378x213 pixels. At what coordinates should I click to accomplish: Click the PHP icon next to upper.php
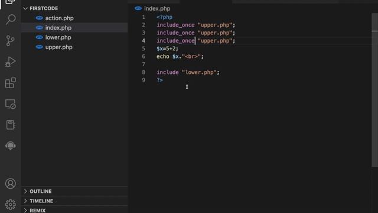coord(39,47)
